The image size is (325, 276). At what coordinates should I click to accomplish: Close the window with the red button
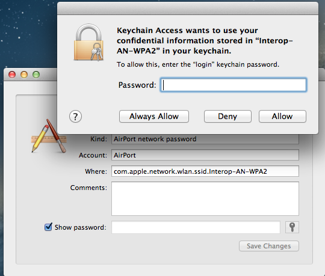pyautogui.click(x=12, y=75)
